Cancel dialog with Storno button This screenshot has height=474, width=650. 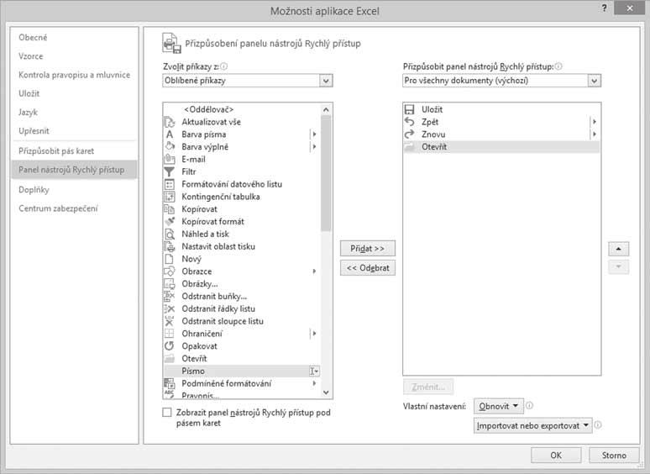[x=614, y=456]
